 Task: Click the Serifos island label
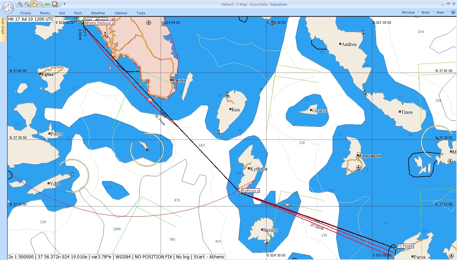[x=271, y=230]
